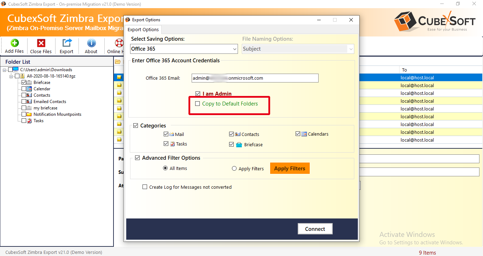Select the Notification Mountpoints tree item label
The height and width of the screenshot is (256, 483).
57,114
